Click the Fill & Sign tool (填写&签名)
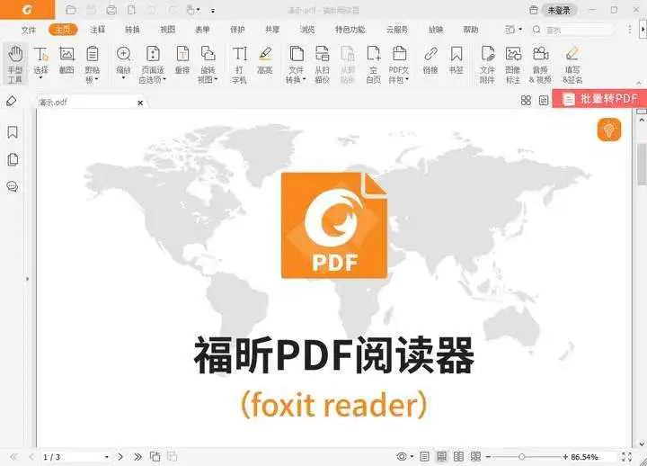Viewport: 647px width, 466px height. (x=572, y=64)
